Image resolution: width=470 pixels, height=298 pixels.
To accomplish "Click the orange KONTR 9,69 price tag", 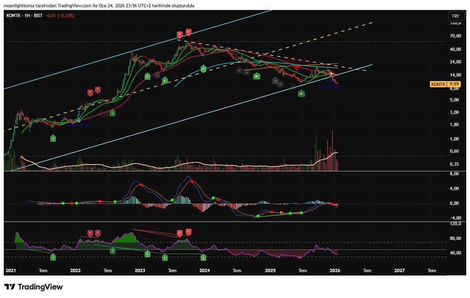I will coord(445,84).
